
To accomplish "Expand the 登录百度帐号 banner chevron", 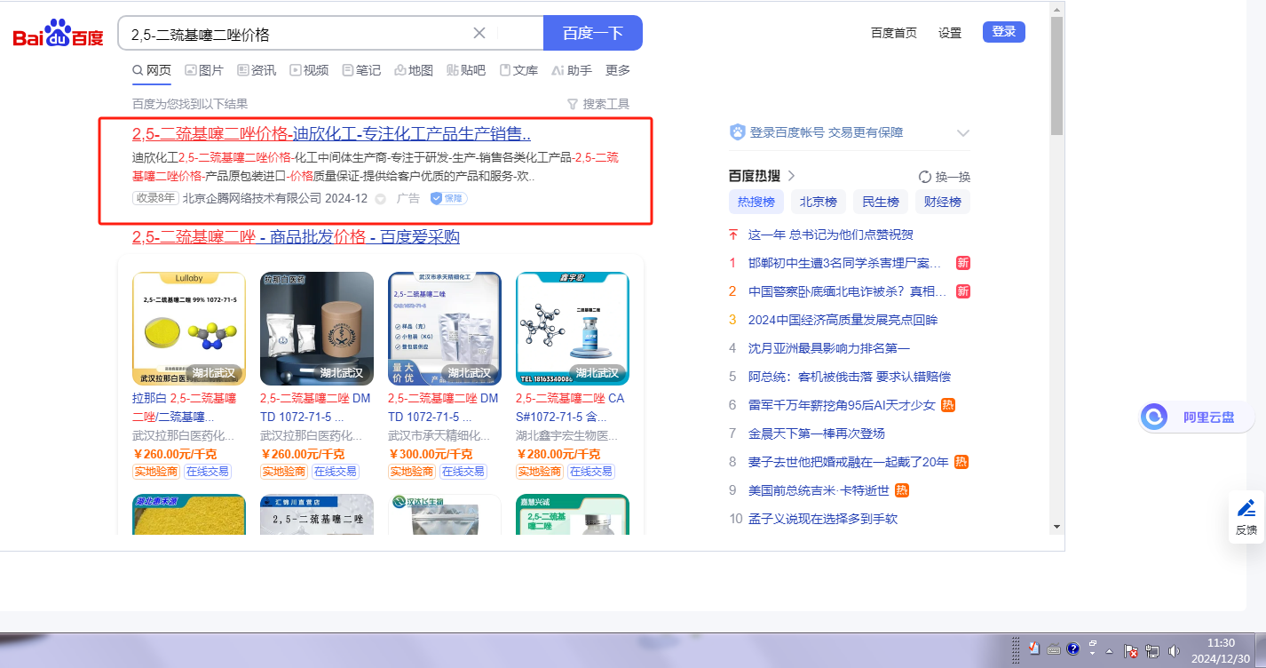I will [962, 133].
